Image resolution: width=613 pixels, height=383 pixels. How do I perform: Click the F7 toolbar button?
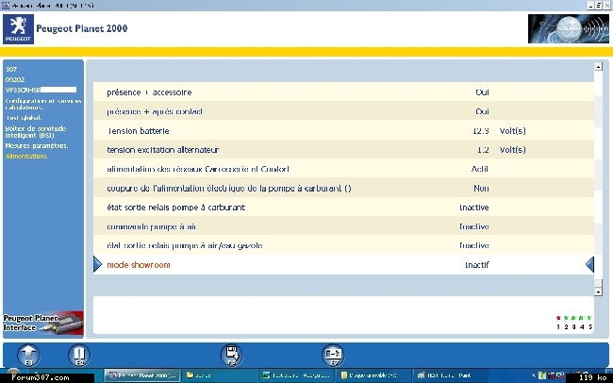coord(333,356)
